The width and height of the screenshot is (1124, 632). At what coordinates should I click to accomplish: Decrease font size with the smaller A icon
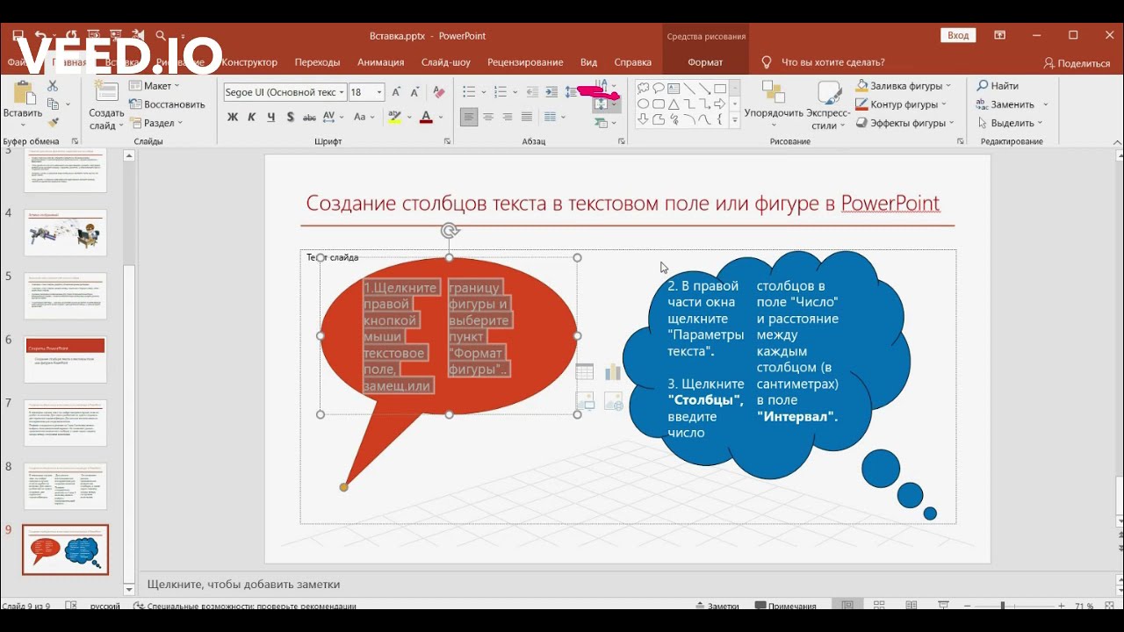414,92
